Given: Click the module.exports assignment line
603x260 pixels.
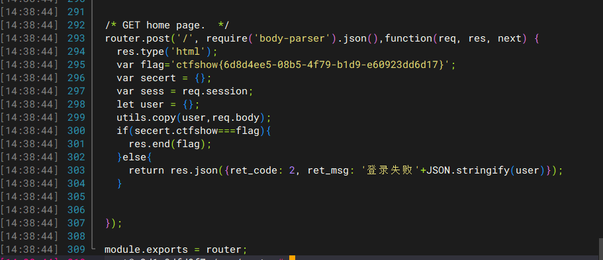Looking at the screenshot, I should click(x=176, y=249).
